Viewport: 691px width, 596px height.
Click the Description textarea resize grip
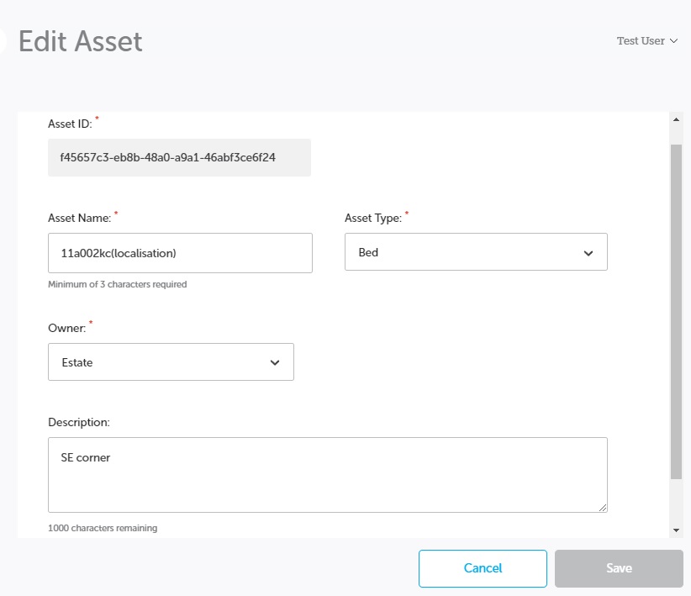(602, 509)
